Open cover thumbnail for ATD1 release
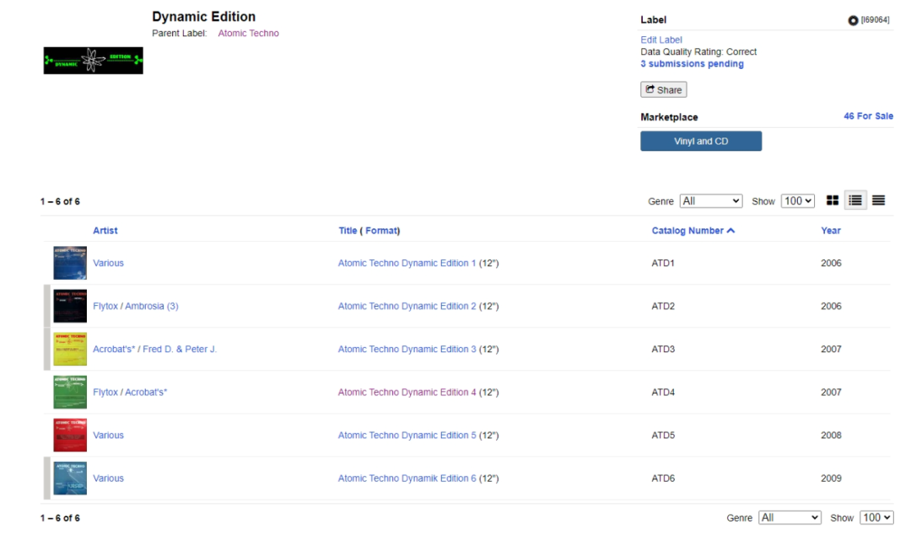Viewport: 911px width, 535px height. (x=70, y=263)
